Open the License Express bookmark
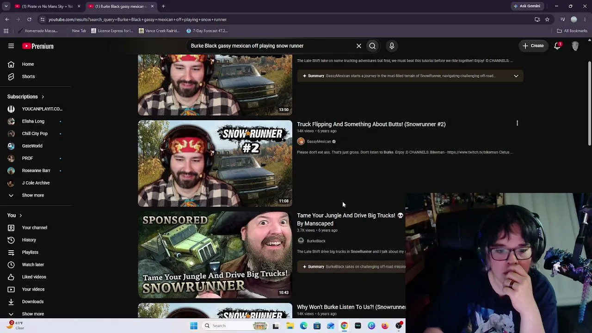This screenshot has width=592, height=333. pos(112,31)
